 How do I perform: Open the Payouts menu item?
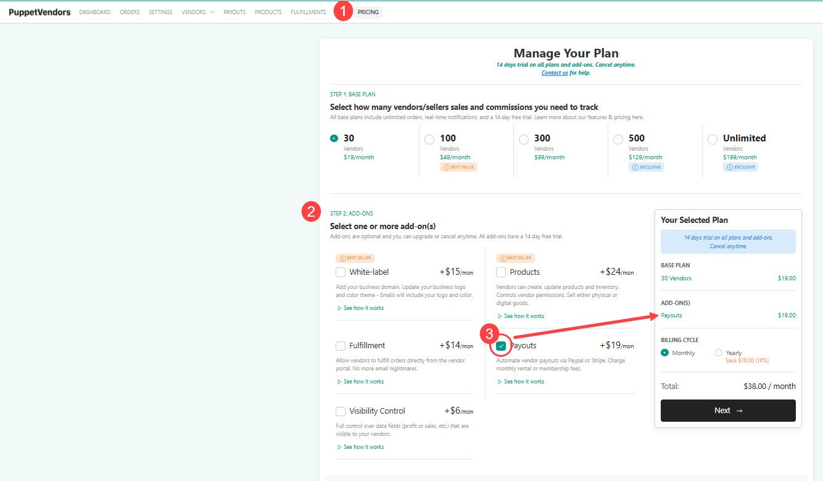pyautogui.click(x=234, y=12)
